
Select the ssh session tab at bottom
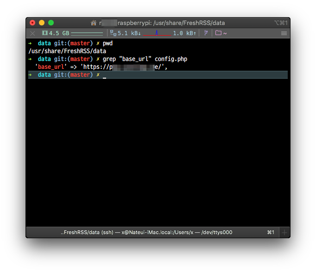click(152, 232)
